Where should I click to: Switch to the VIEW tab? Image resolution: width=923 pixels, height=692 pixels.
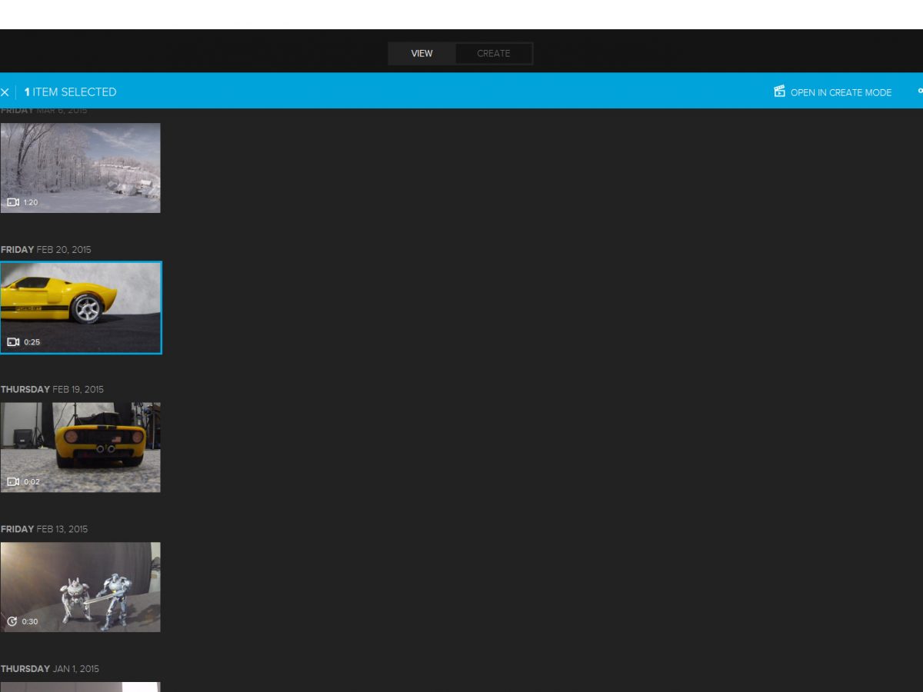point(422,54)
